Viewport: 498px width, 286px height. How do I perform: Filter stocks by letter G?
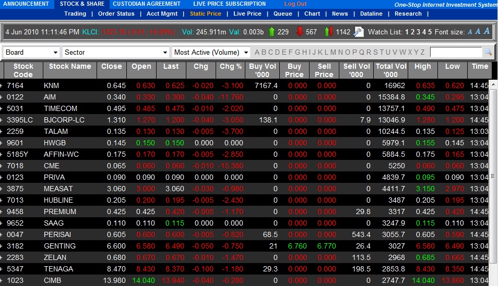coord(298,52)
